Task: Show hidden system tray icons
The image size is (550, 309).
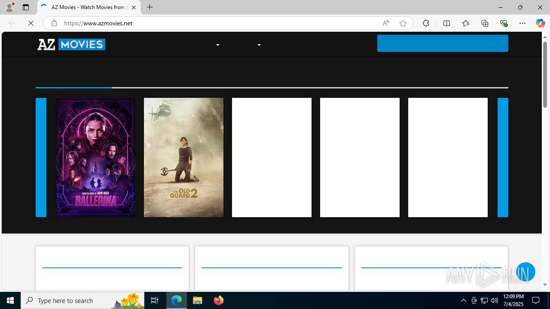Action: [x=463, y=300]
